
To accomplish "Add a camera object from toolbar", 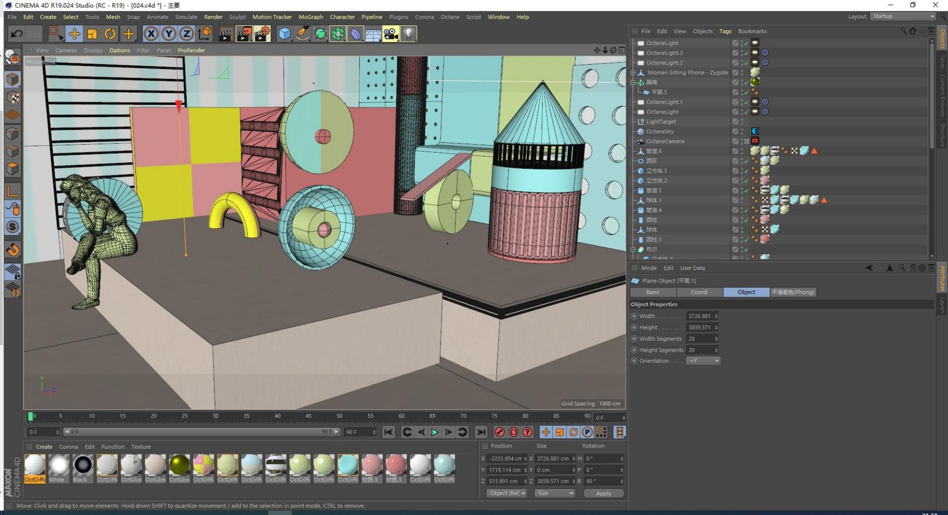I will 391,34.
